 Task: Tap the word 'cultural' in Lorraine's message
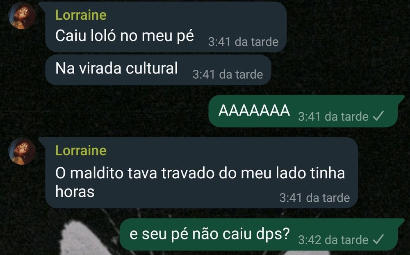pyautogui.click(x=152, y=68)
